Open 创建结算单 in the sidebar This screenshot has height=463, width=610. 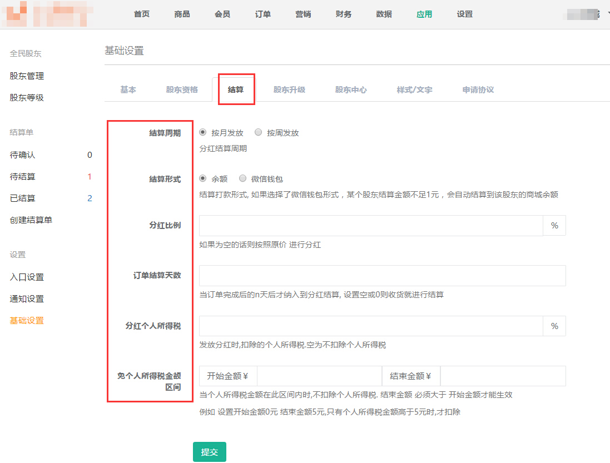pyautogui.click(x=31, y=220)
